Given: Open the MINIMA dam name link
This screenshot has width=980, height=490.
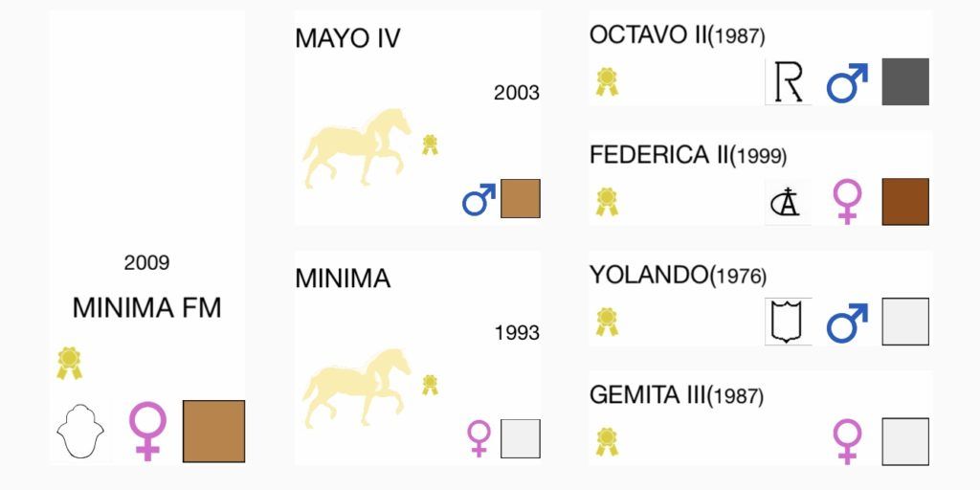Looking at the screenshot, I should pyautogui.click(x=343, y=278).
